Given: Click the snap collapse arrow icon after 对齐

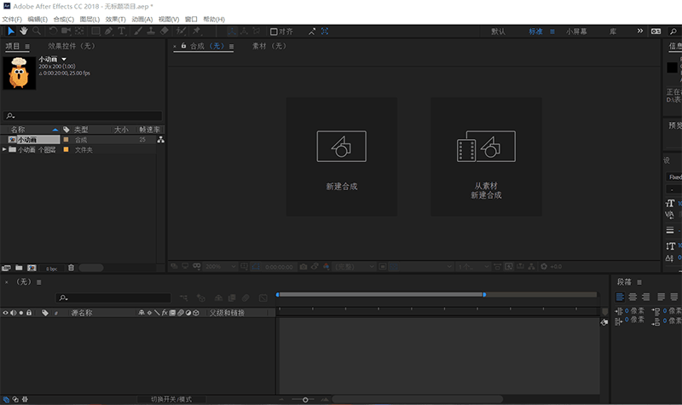Looking at the screenshot, I should point(312,32).
